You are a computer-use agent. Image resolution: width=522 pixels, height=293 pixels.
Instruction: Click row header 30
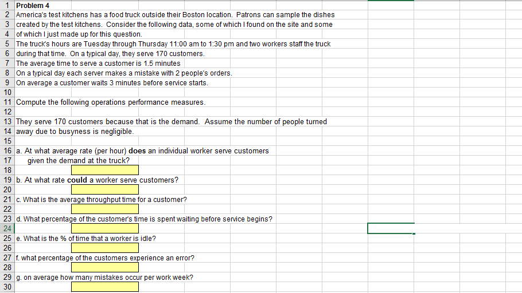coord(7,287)
